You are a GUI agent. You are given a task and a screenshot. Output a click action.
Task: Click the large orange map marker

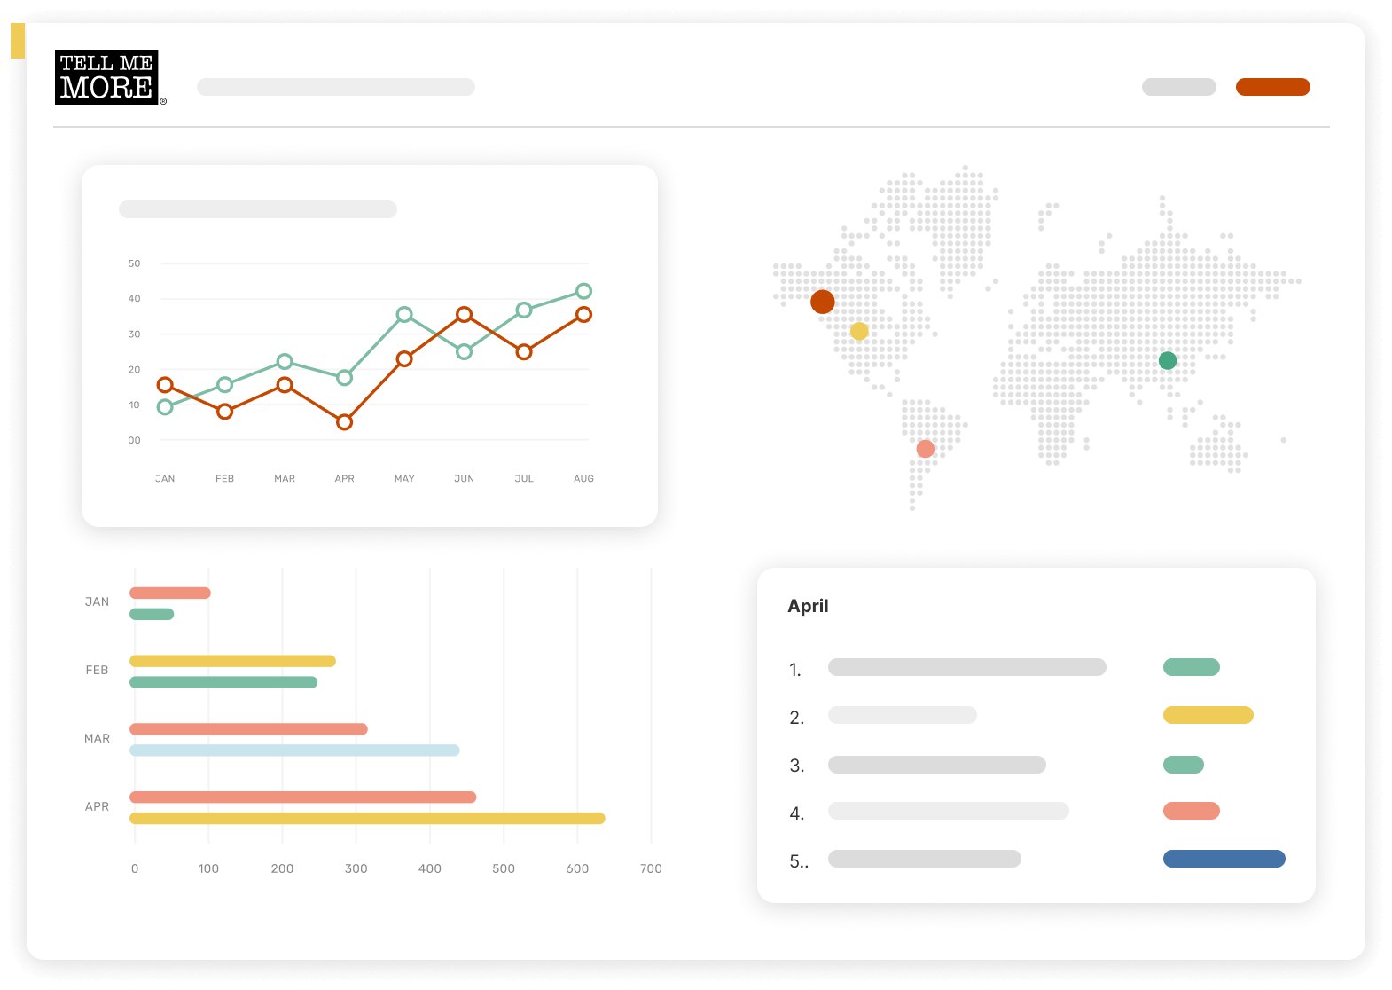(823, 302)
